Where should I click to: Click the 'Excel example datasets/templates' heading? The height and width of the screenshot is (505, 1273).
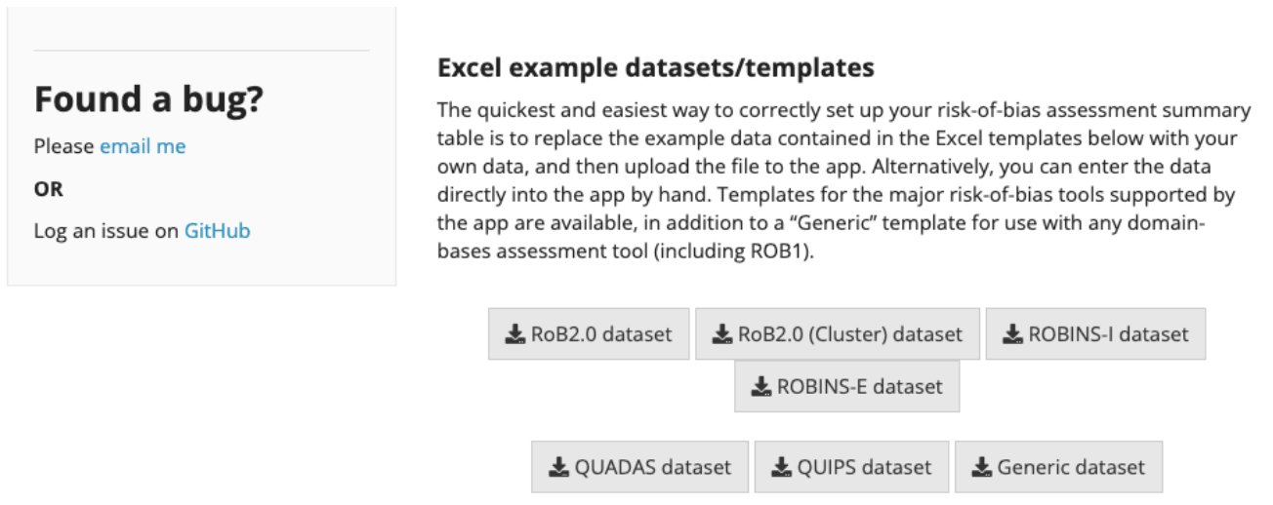click(656, 68)
